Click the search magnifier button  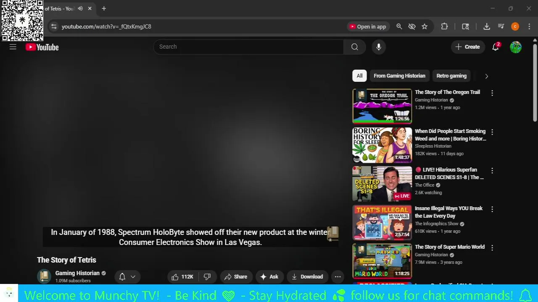click(x=355, y=47)
